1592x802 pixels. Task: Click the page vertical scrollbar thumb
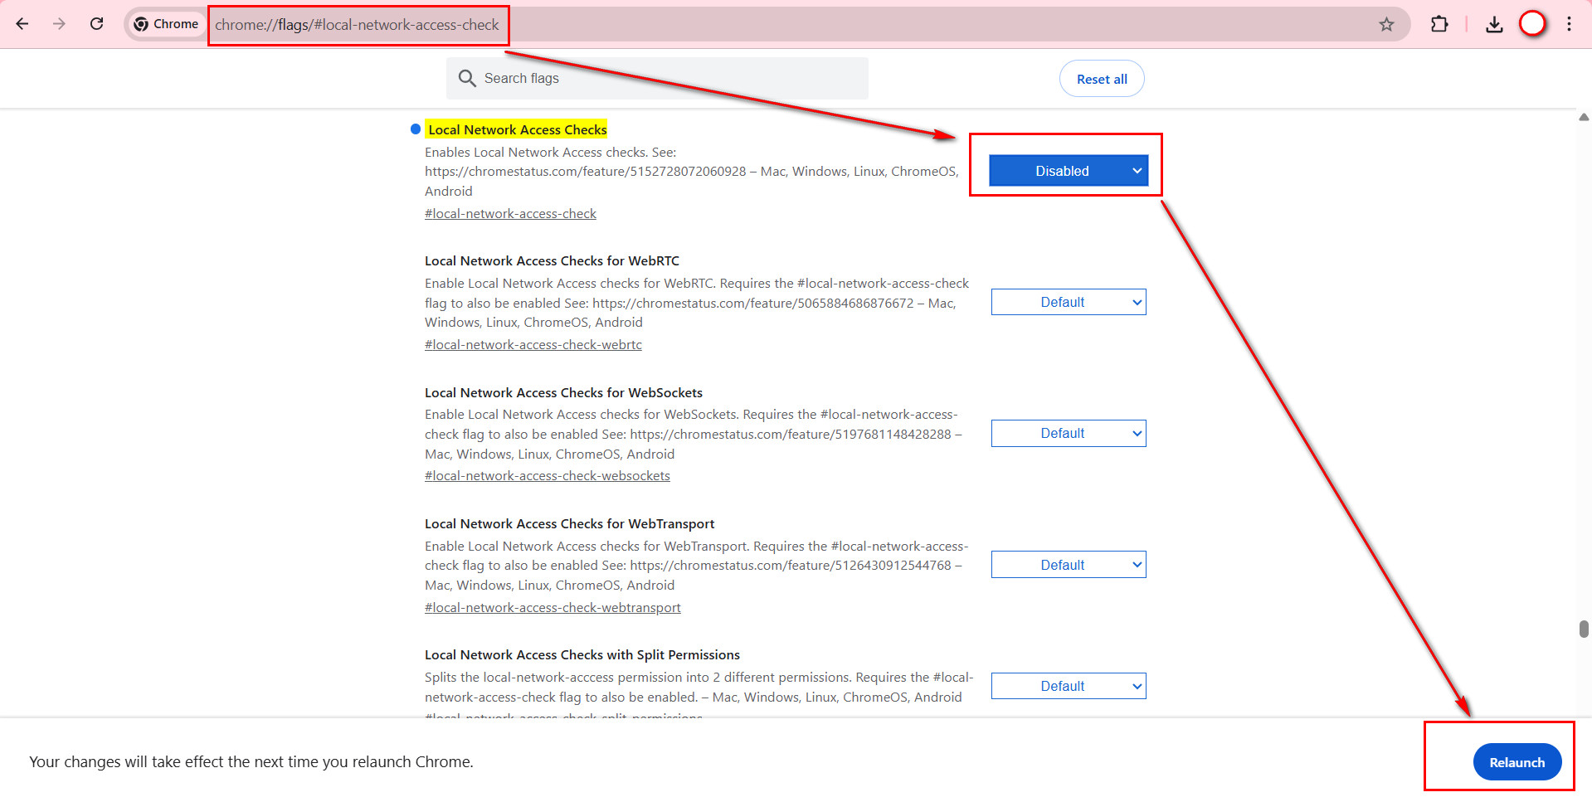coord(1584,629)
